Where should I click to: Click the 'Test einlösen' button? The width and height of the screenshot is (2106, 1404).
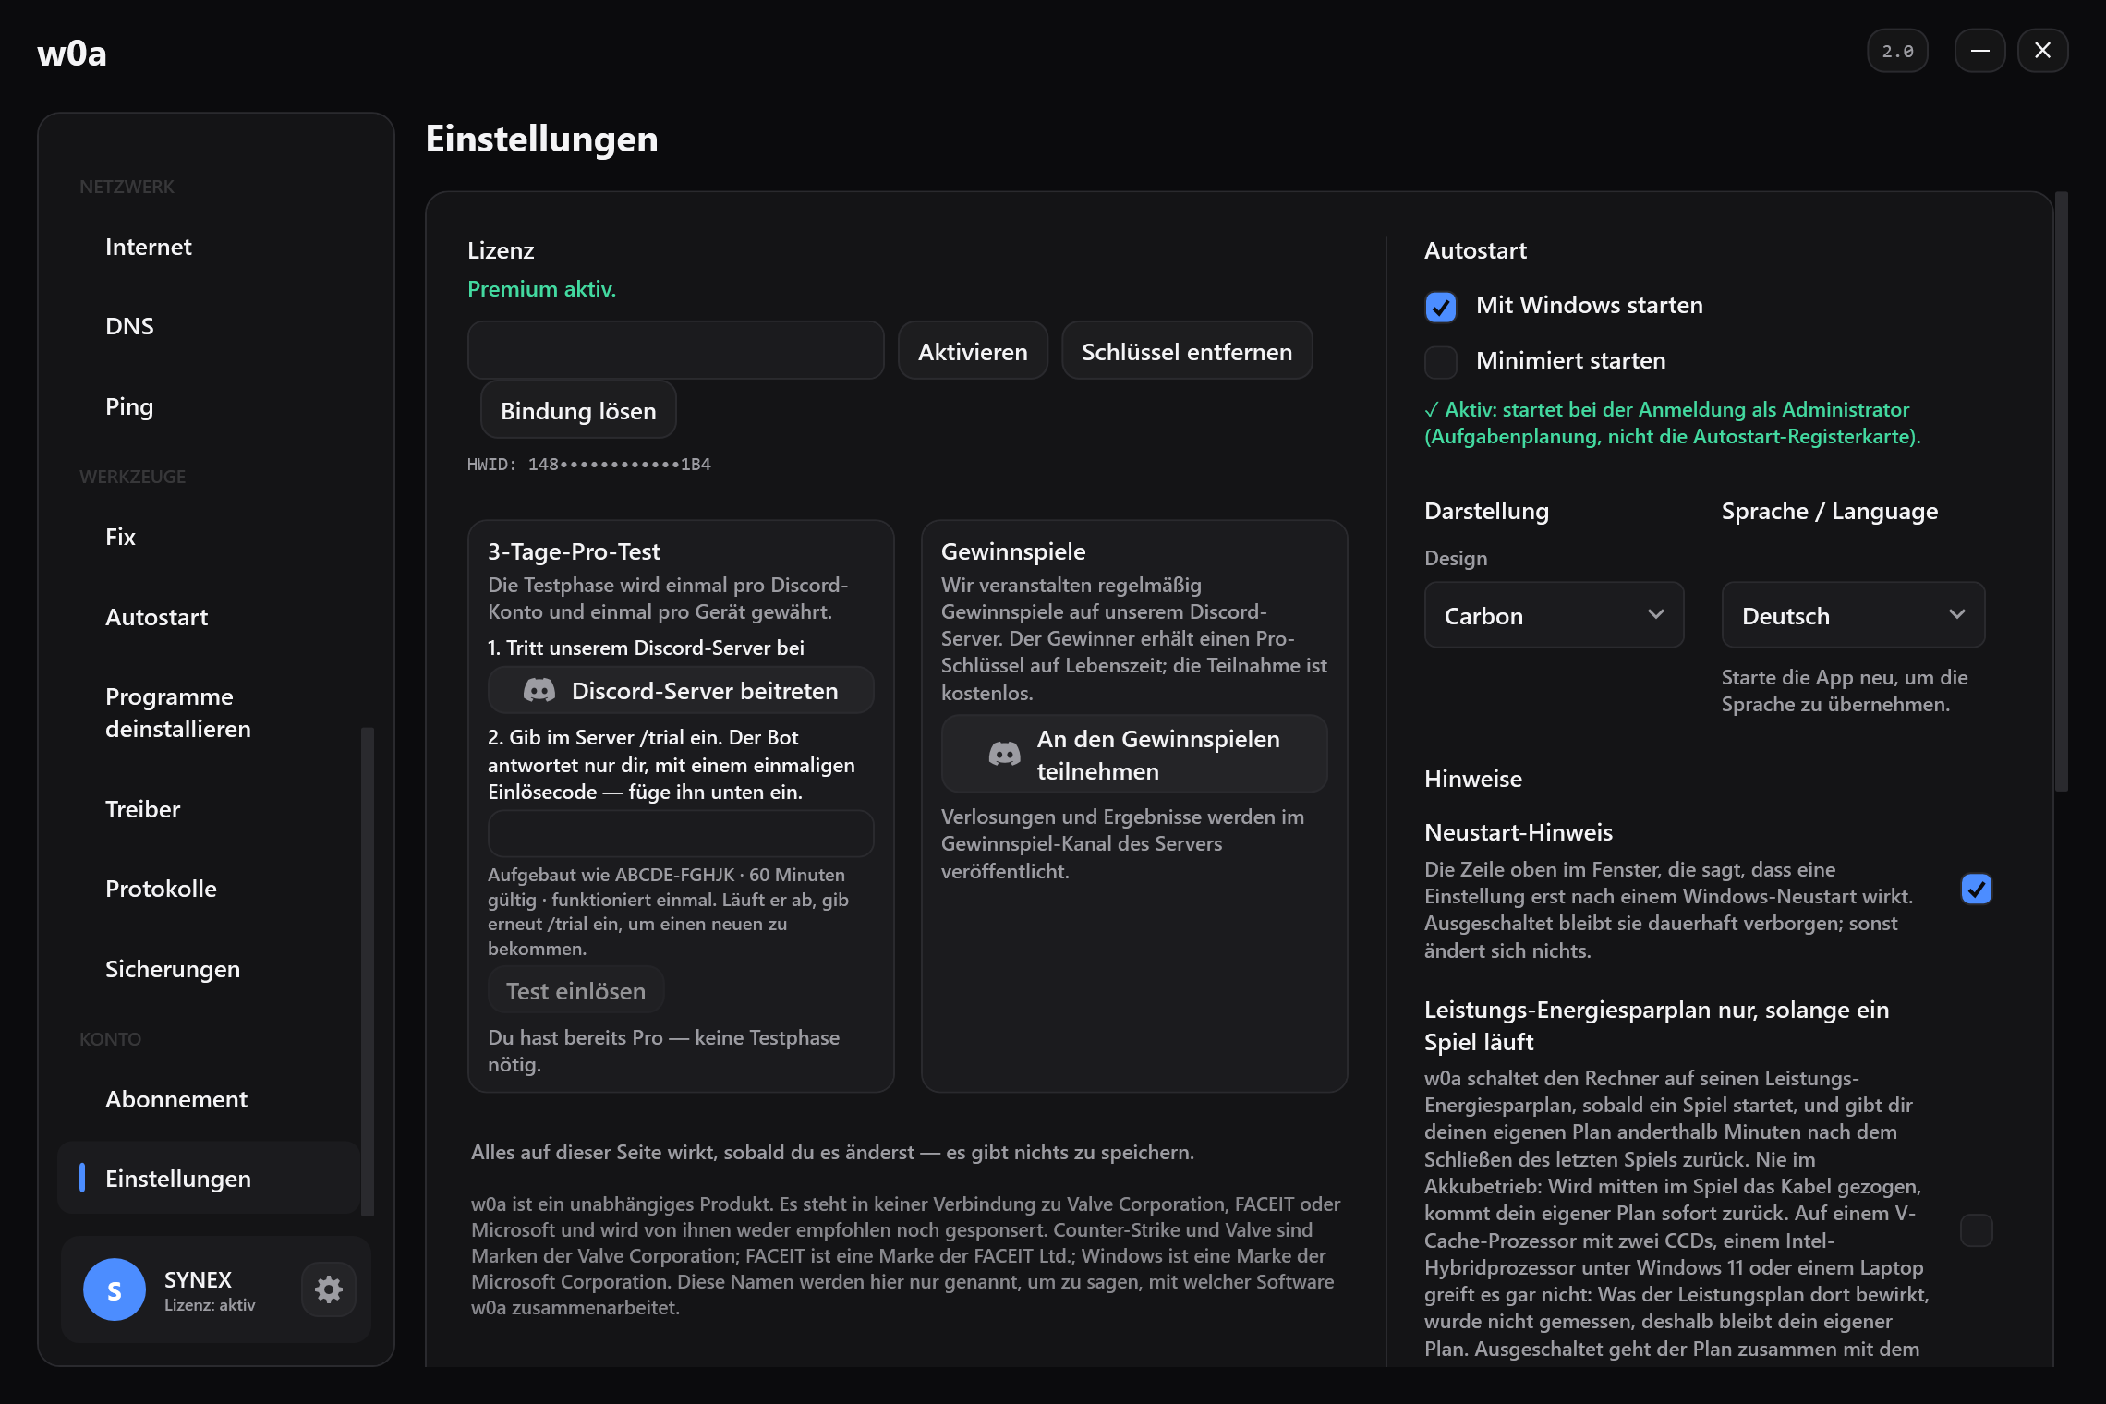(x=575, y=990)
